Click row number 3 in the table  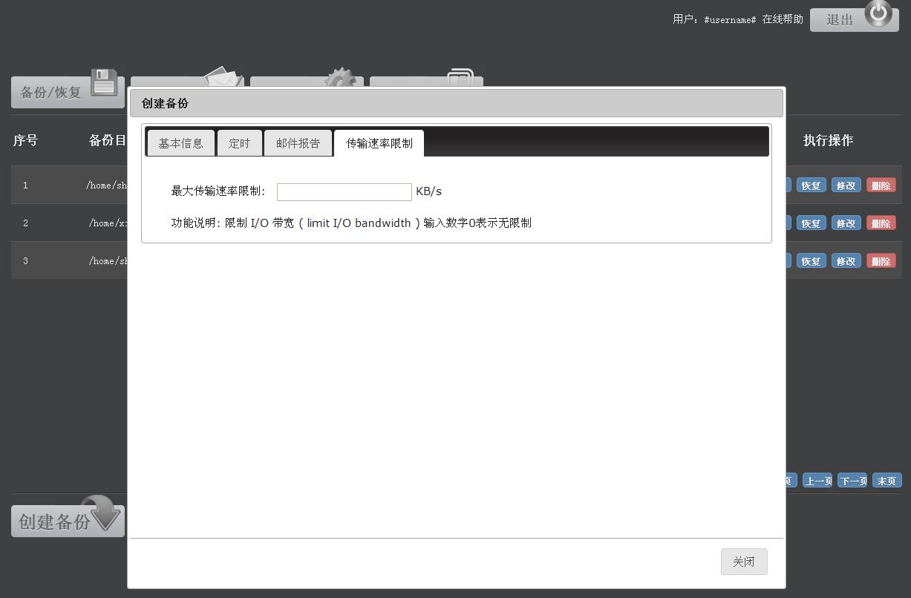pos(25,261)
